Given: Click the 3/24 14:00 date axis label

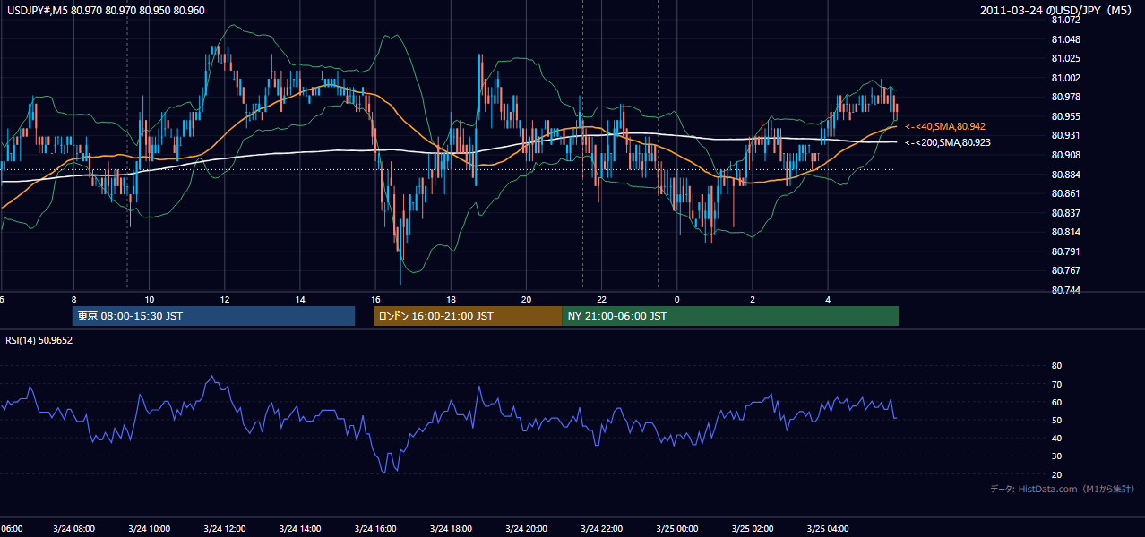Looking at the screenshot, I should [x=300, y=528].
